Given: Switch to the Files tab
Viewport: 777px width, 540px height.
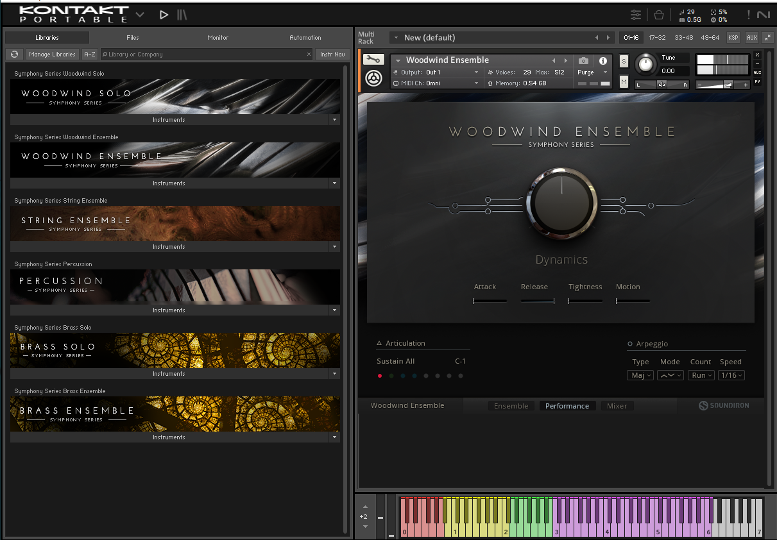Looking at the screenshot, I should click(133, 38).
